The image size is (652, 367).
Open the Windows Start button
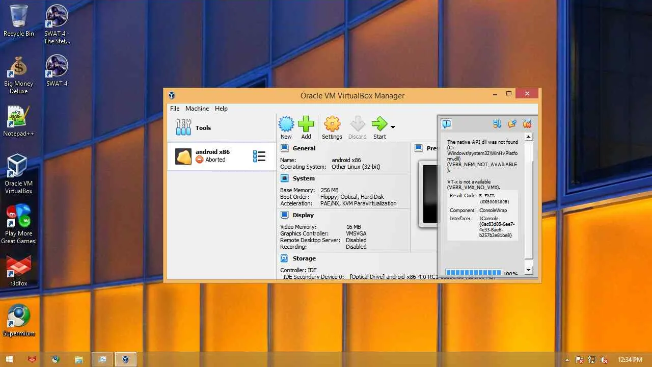[9, 359]
